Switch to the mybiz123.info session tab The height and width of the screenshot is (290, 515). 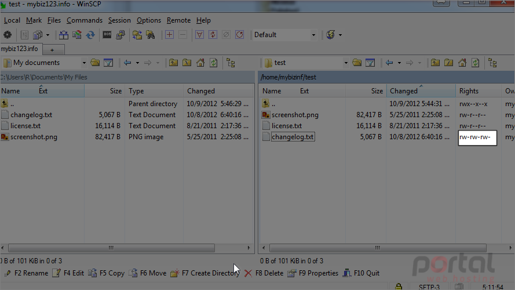[21, 49]
